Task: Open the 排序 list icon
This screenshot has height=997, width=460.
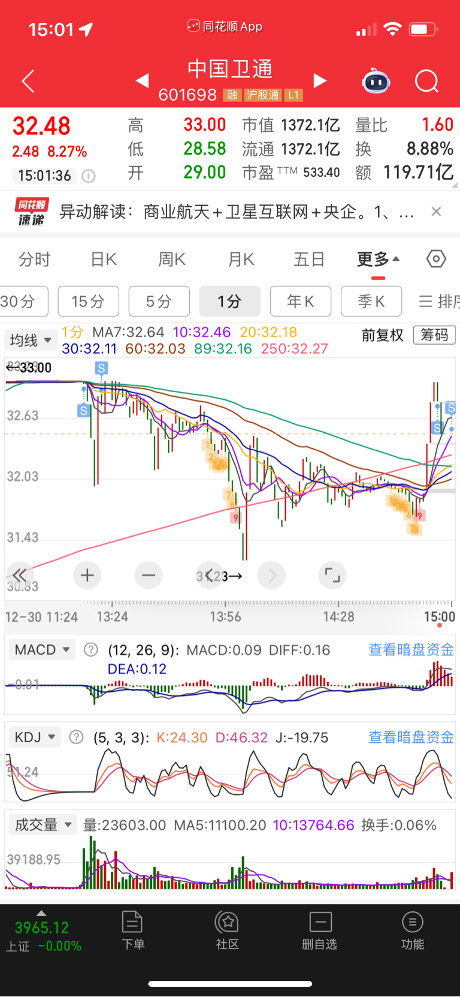Action: (439, 301)
